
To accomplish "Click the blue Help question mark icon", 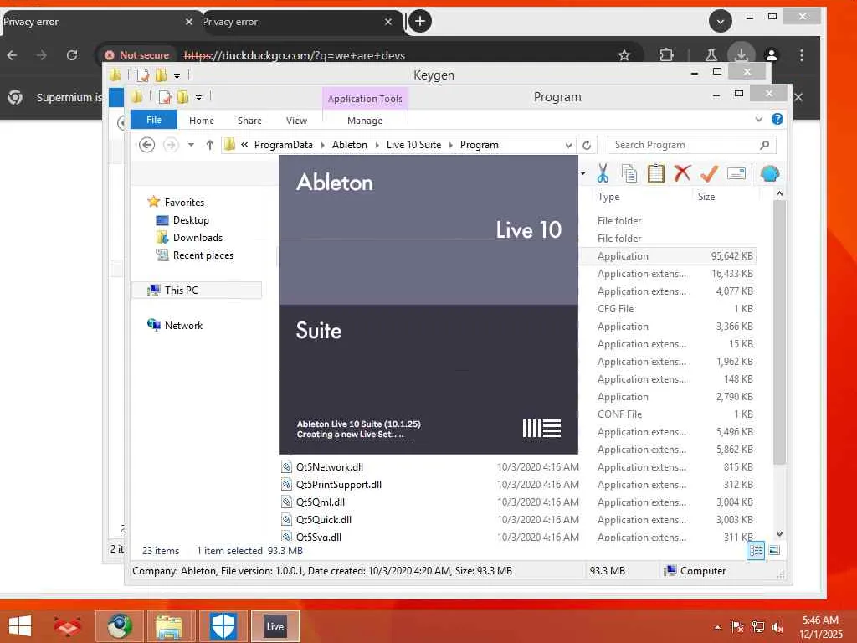I will point(777,119).
